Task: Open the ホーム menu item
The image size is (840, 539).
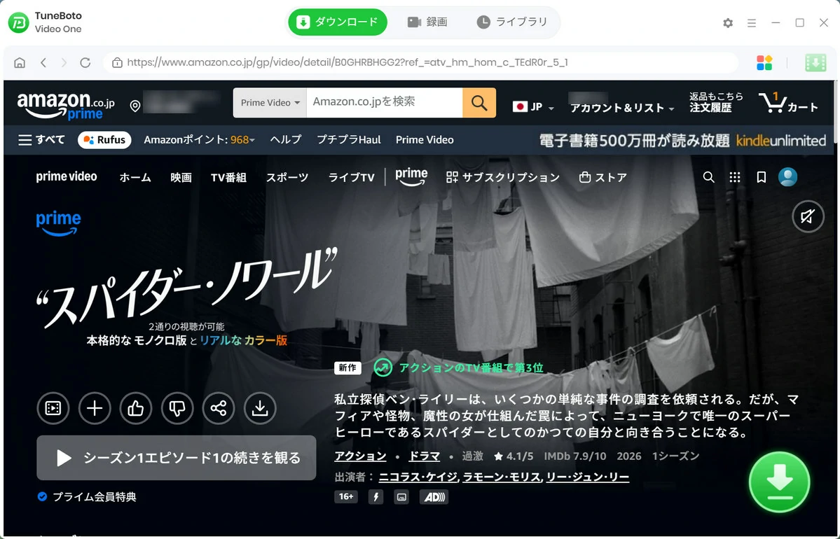Action: [x=135, y=178]
